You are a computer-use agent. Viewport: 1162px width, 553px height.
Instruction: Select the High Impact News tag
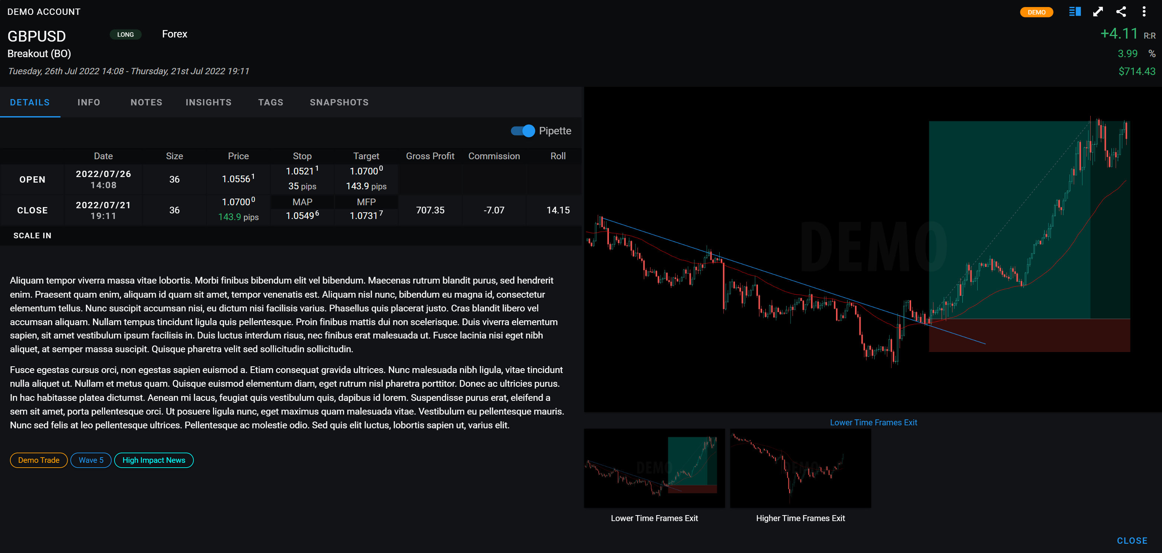click(154, 460)
